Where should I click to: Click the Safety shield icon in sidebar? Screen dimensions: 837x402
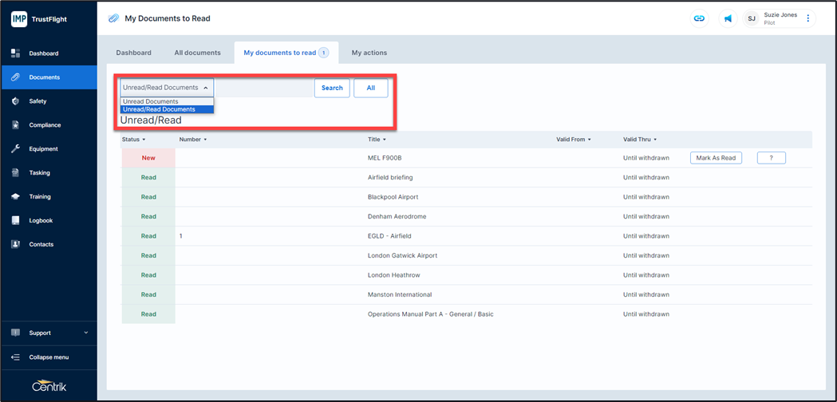[x=16, y=101]
